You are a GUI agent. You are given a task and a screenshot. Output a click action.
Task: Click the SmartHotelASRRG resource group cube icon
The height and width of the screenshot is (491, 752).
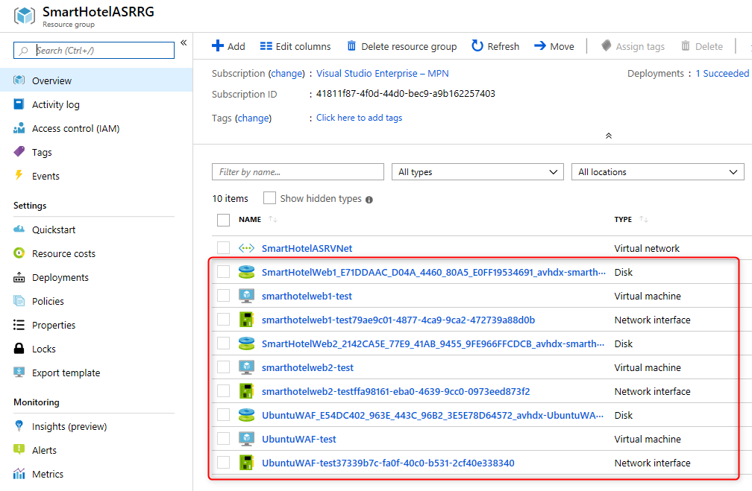tap(24, 16)
